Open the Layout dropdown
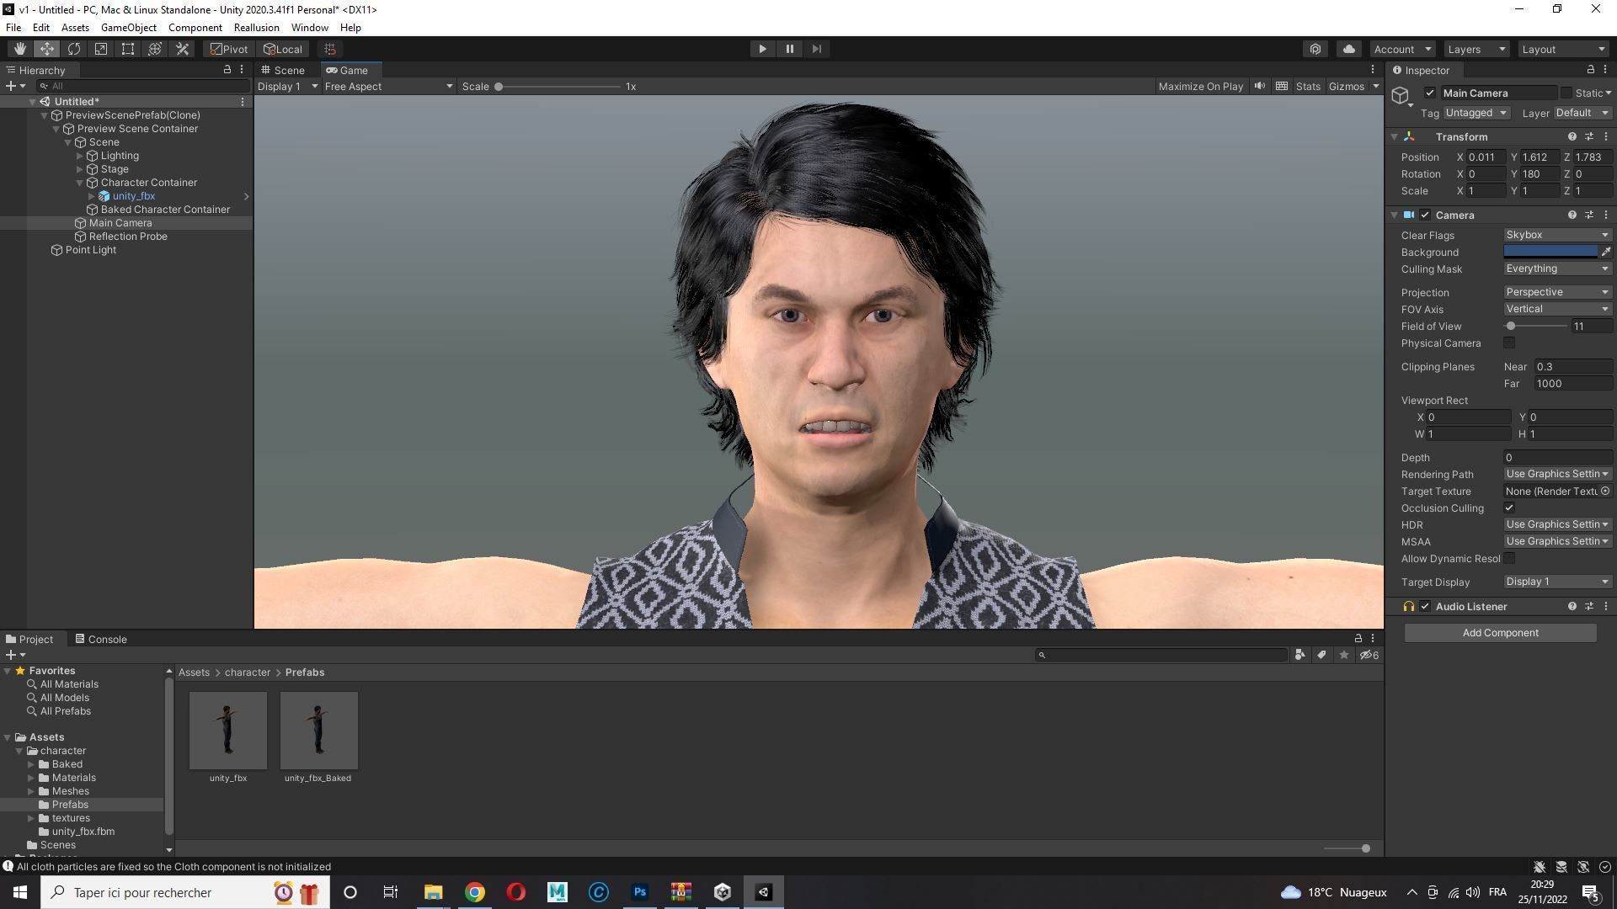 (1563, 49)
